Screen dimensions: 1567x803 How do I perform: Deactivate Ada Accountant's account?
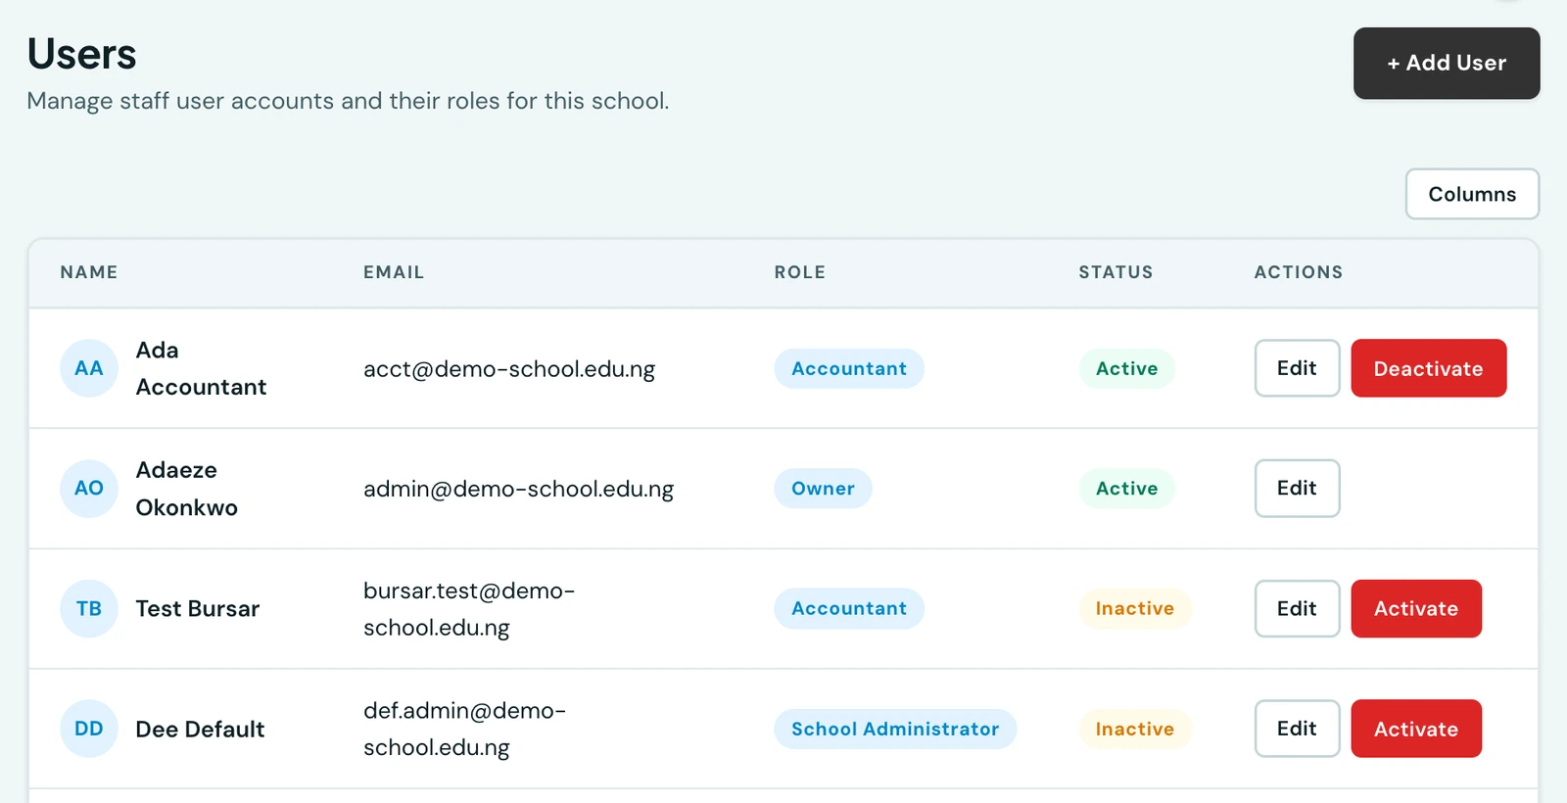click(1428, 368)
